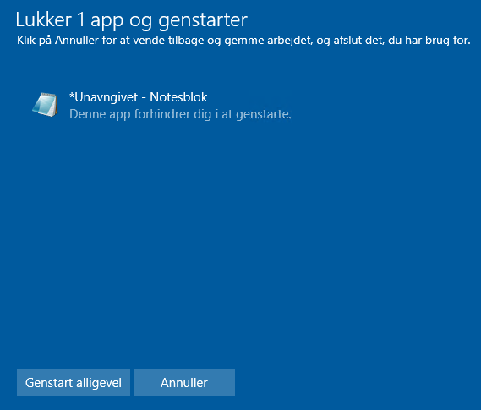Click the number '1' in the heading
This screenshot has height=410, width=481.
pyautogui.click(x=81, y=19)
